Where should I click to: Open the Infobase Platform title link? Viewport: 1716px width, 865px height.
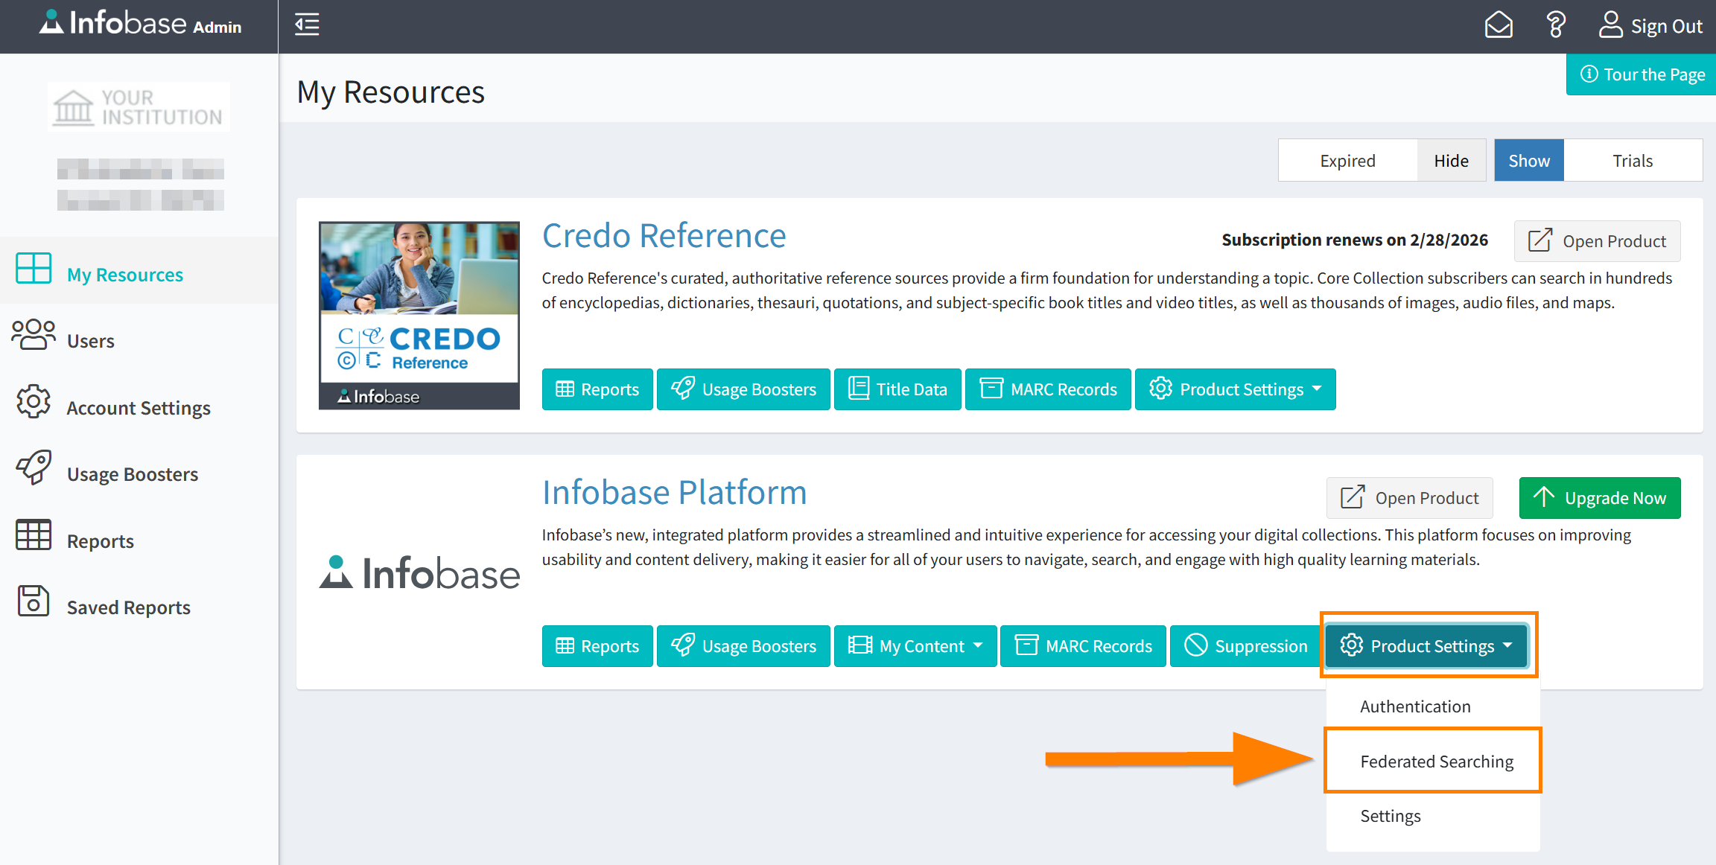point(674,493)
